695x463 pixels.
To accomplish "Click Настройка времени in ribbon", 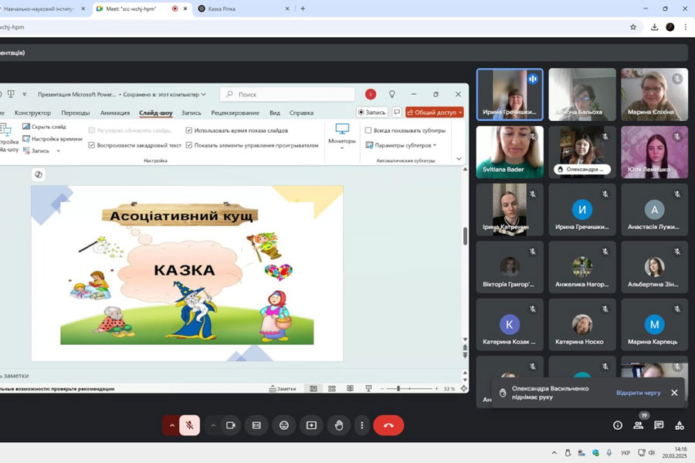I will tap(53, 139).
